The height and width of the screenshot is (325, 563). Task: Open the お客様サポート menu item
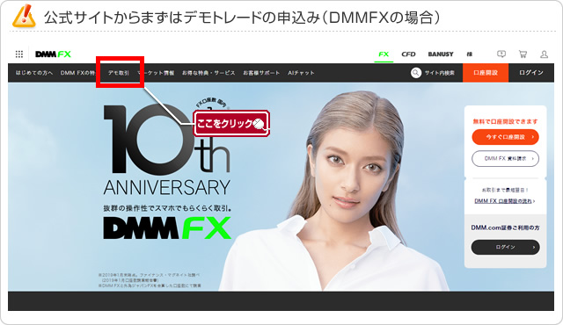tap(261, 73)
